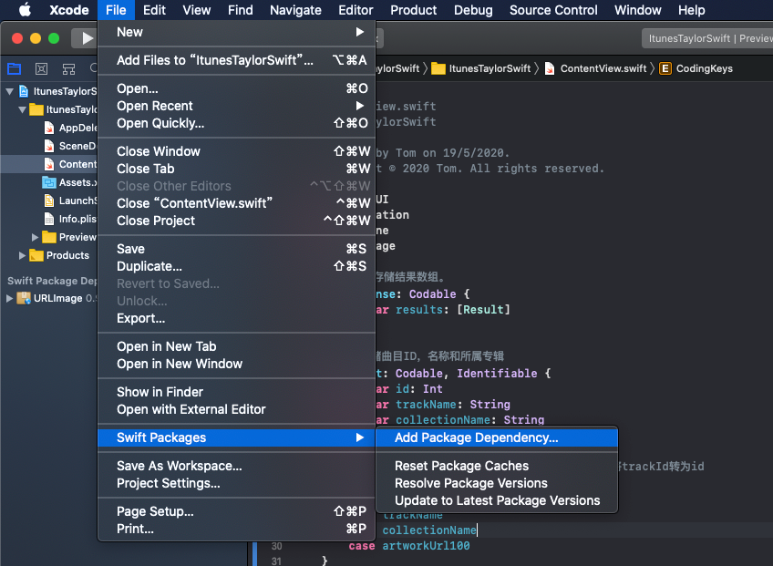This screenshot has height=566, width=773.
Task: Select the LaunchScreen storyboard icon in the navigator
Action: pos(49,201)
